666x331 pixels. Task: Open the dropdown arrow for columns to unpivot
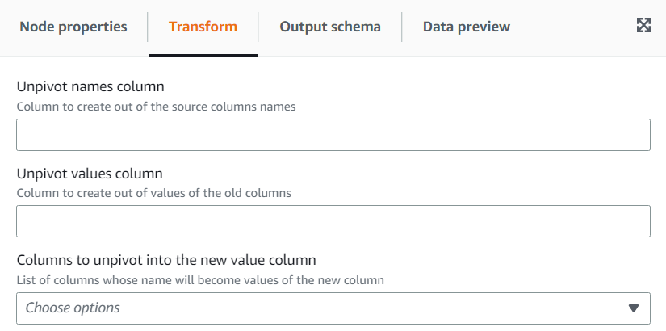pyautogui.click(x=634, y=308)
